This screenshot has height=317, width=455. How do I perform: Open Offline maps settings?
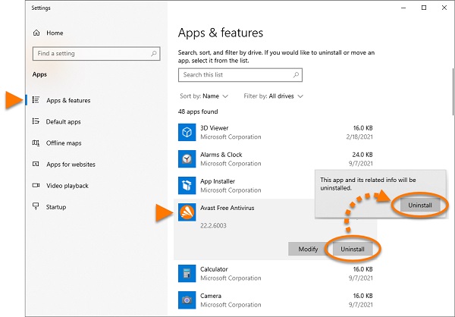[64, 143]
